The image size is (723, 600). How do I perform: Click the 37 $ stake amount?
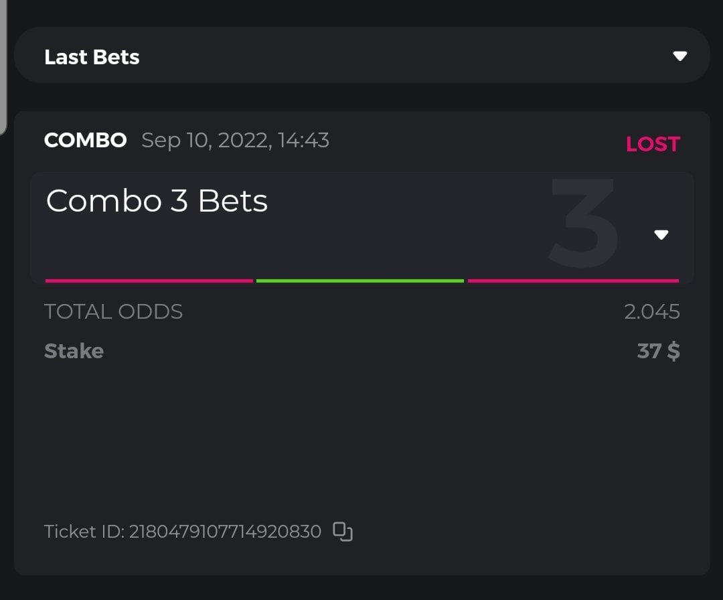(658, 351)
